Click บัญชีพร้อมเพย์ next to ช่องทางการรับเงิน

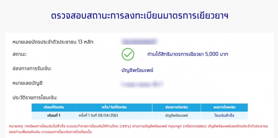pos(137,70)
